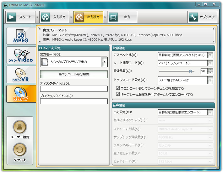Click プログラムタイトル input field
223x173 pixels.
(74, 101)
